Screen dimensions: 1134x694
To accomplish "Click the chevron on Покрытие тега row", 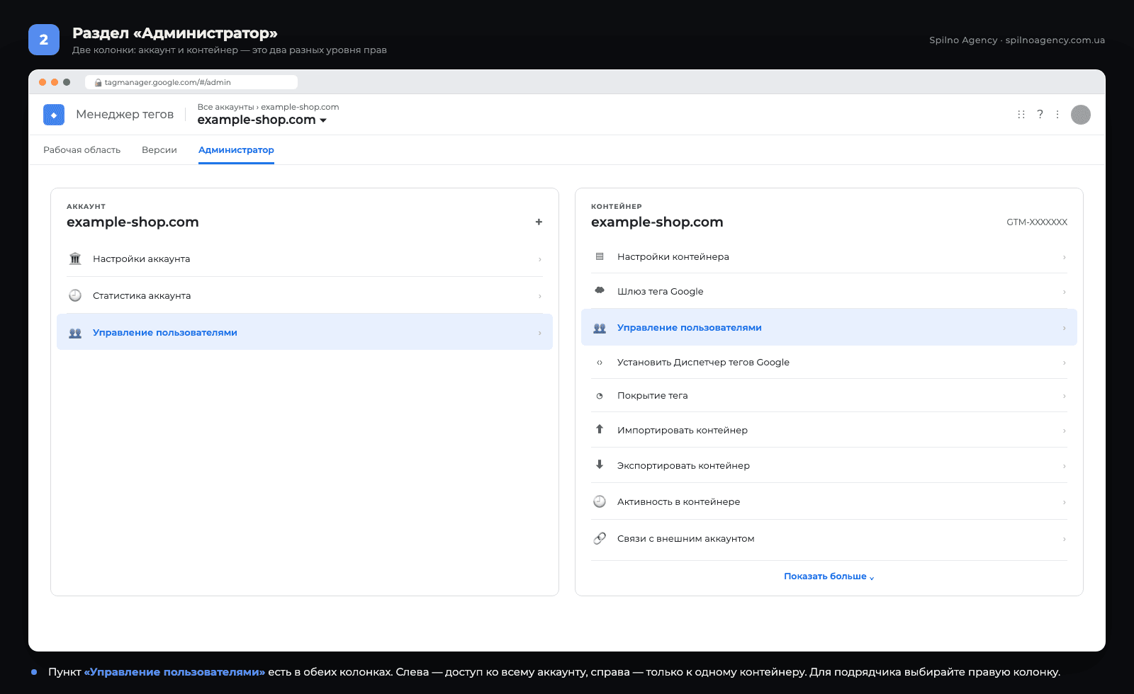I will coord(1064,396).
